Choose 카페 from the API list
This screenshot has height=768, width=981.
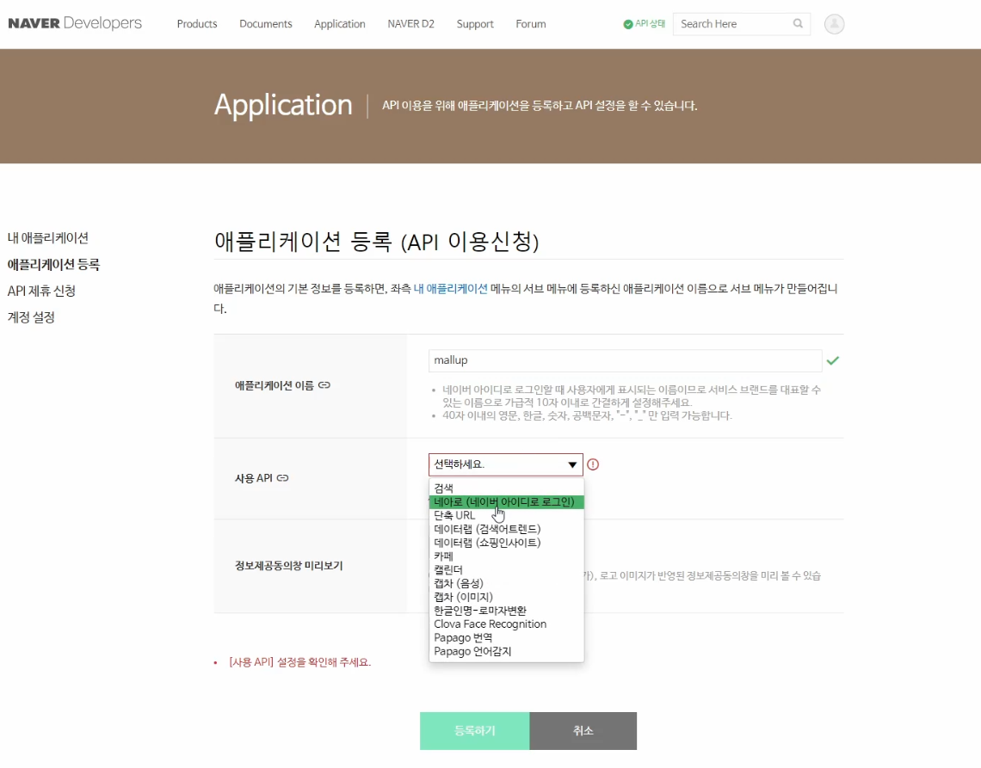506,556
